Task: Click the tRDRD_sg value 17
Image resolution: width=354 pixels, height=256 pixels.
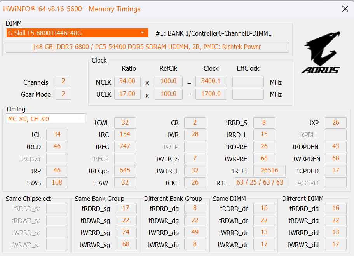Action: [126, 208]
